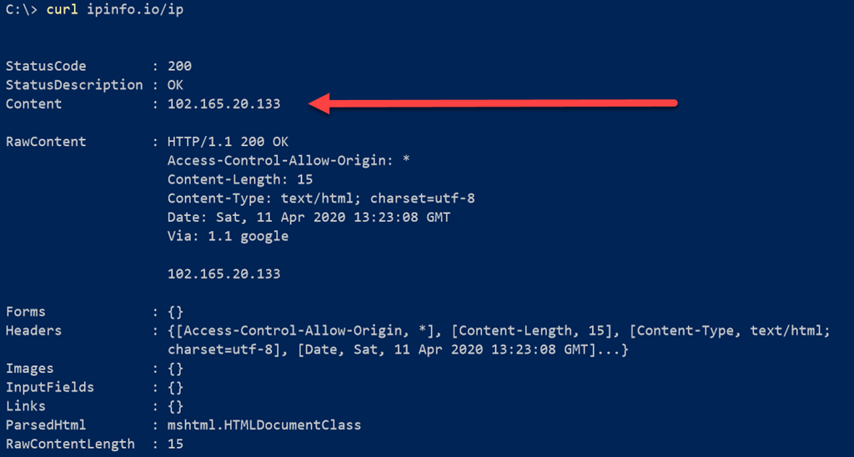The image size is (854, 457).
Task: Click the Content-Type: text/html raw header line
Action: pos(321,198)
